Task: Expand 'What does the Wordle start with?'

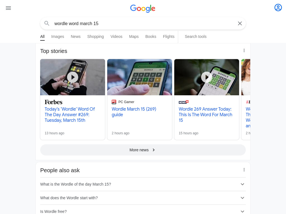Action: click(x=143, y=198)
